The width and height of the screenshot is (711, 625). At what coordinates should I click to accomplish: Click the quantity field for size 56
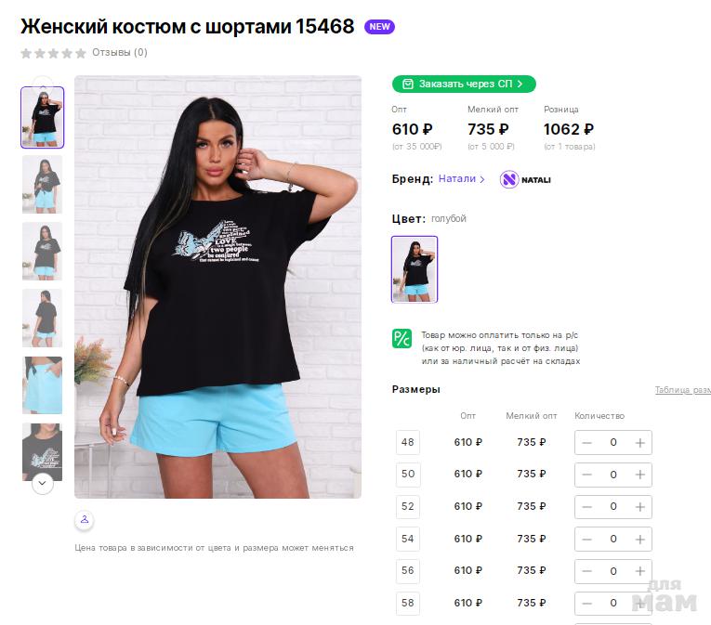(x=613, y=571)
